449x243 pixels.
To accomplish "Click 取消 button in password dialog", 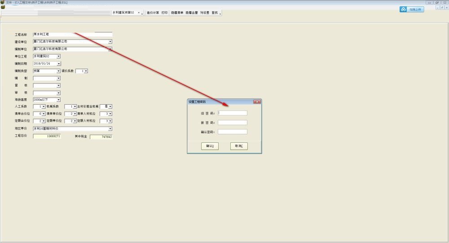I will (x=239, y=146).
